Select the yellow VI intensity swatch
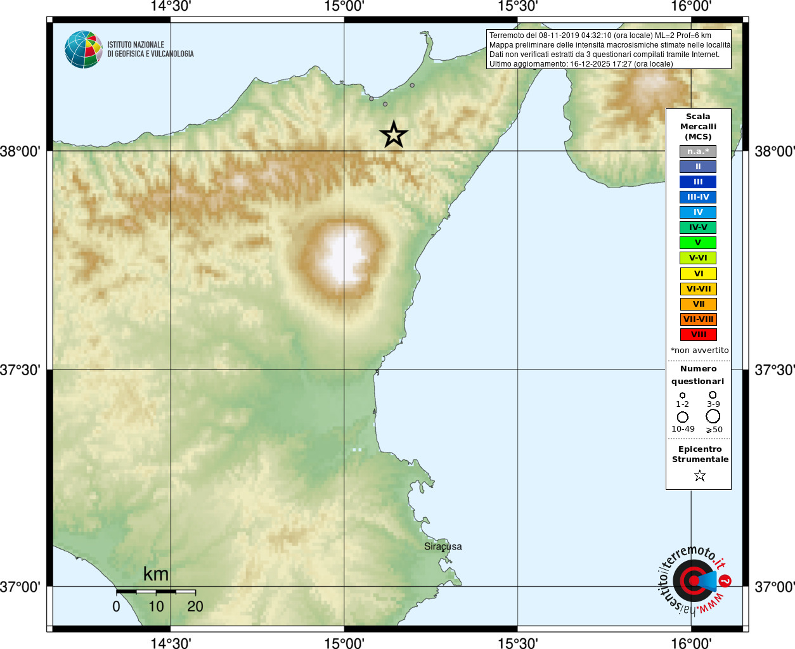795x649 pixels. coord(698,274)
